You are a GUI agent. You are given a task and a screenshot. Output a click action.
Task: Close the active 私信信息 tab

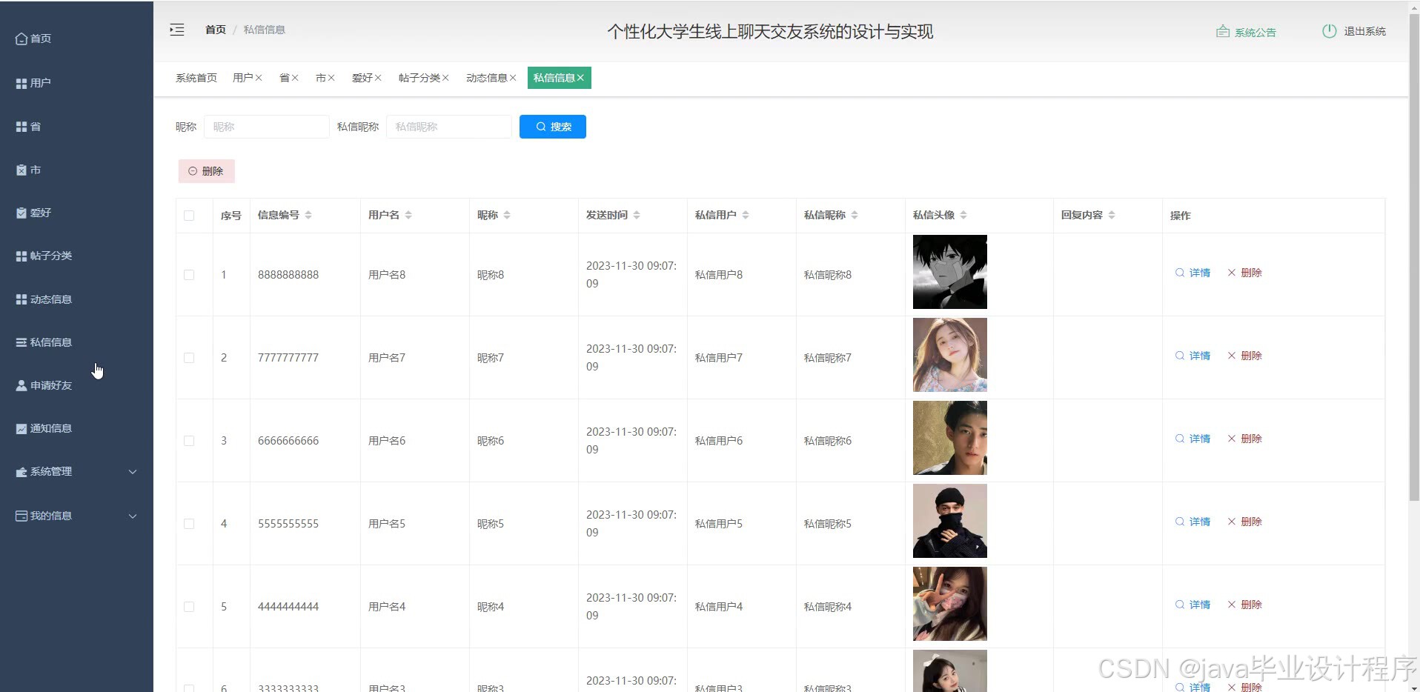point(580,78)
